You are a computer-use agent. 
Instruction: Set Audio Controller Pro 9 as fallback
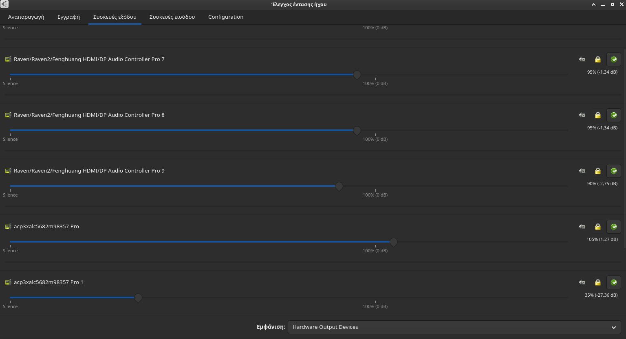614,171
